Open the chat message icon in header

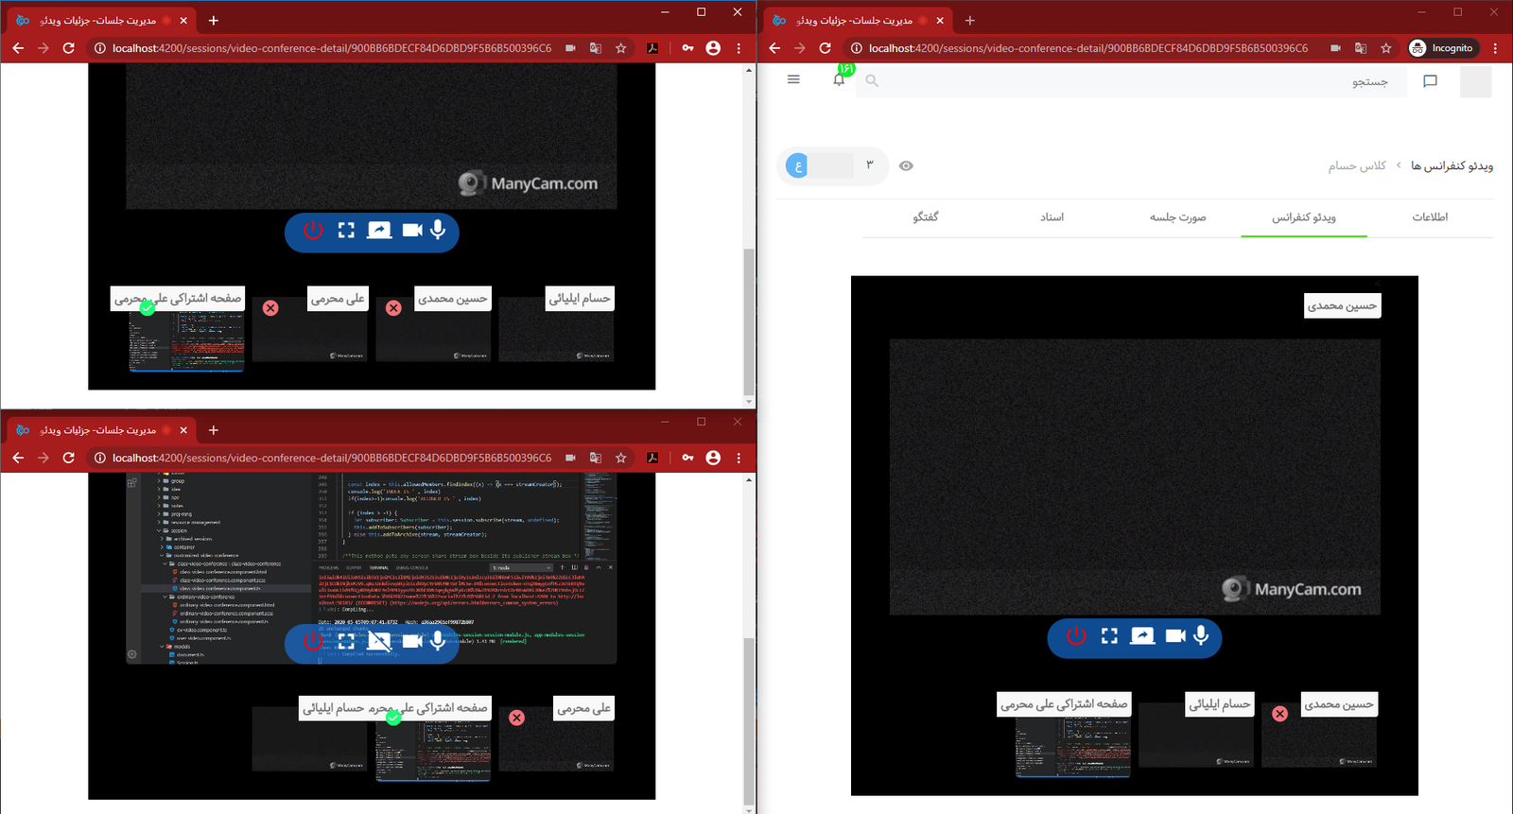click(x=1430, y=81)
